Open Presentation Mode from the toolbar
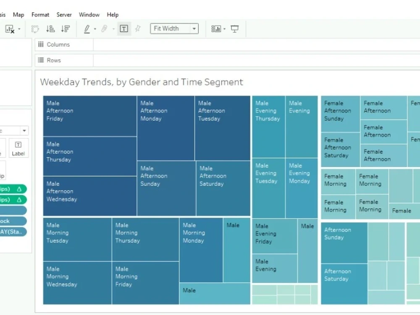 tap(235, 29)
